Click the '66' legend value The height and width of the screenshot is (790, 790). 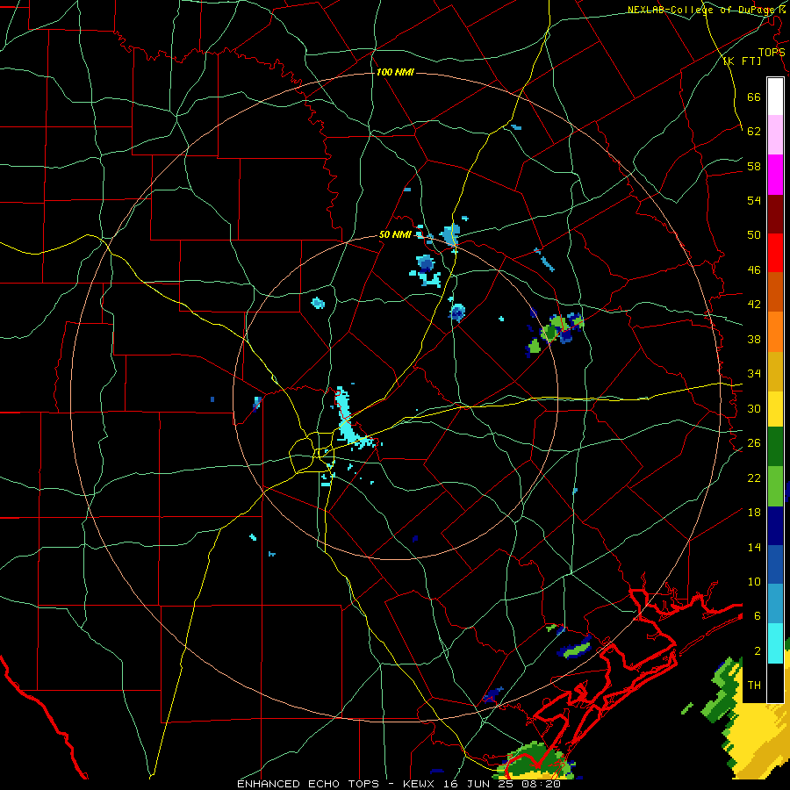(754, 97)
